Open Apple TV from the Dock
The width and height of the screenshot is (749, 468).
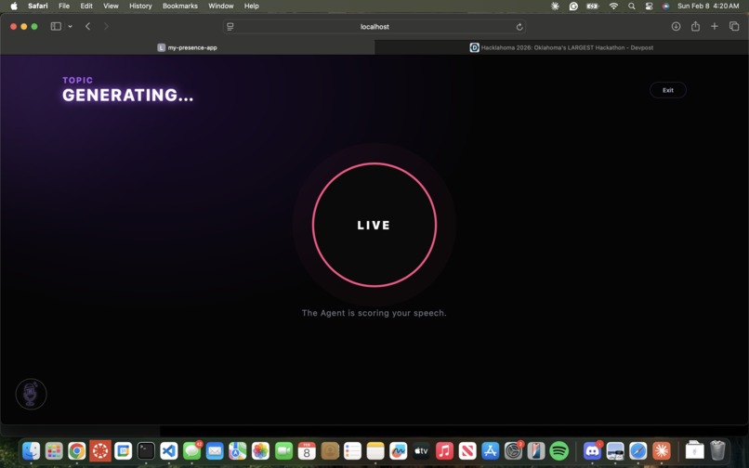point(421,450)
